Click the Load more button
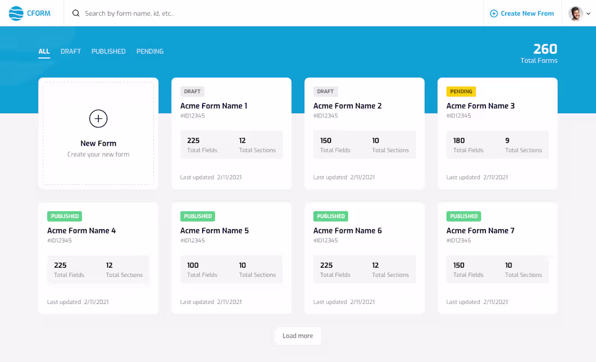The width and height of the screenshot is (596, 362). click(298, 336)
